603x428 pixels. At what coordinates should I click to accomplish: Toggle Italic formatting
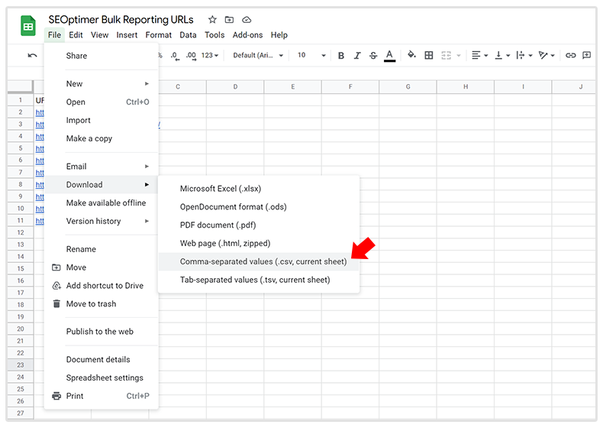[x=357, y=56]
